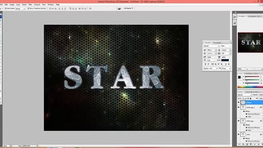Open the English: USA language dropdown
This screenshot has height=148, width=263.
coord(210,69)
